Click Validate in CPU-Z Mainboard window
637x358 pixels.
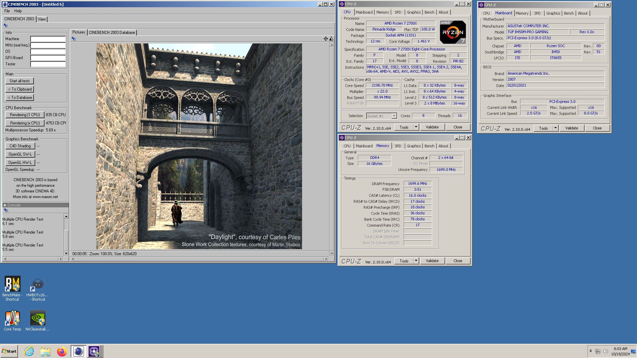572,128
